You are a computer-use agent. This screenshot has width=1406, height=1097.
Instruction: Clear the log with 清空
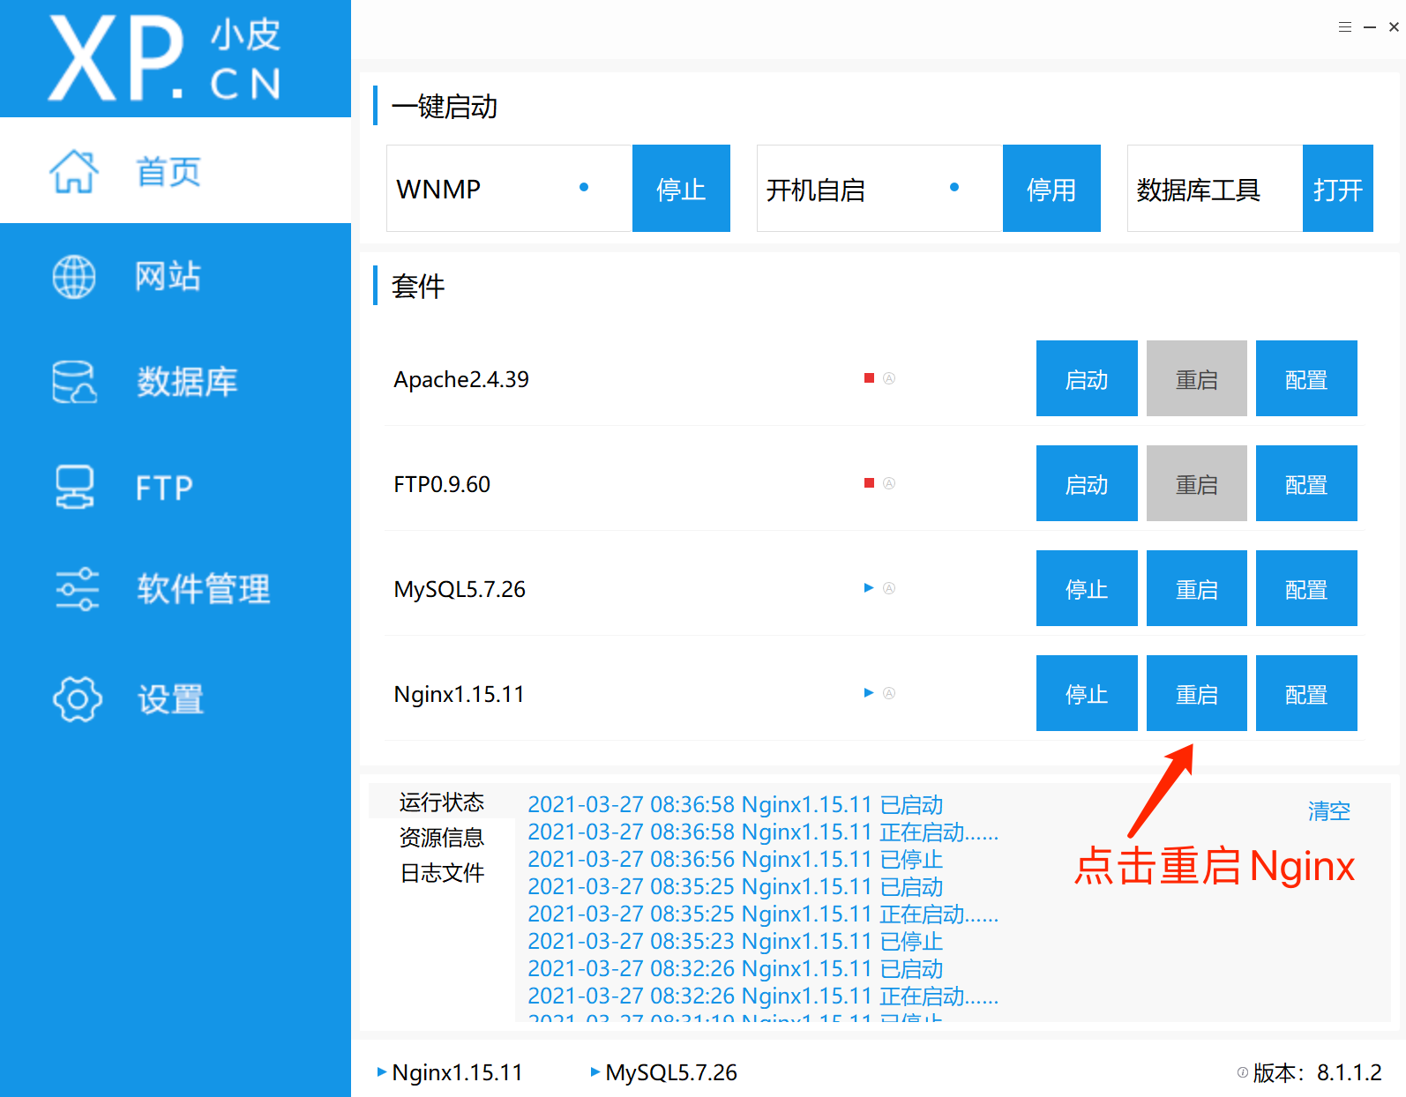tap(1329, 810)
